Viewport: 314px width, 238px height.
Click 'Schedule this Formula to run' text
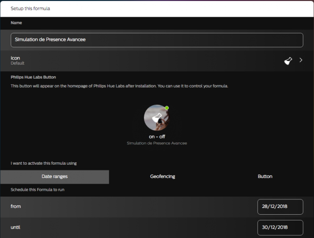38,189
